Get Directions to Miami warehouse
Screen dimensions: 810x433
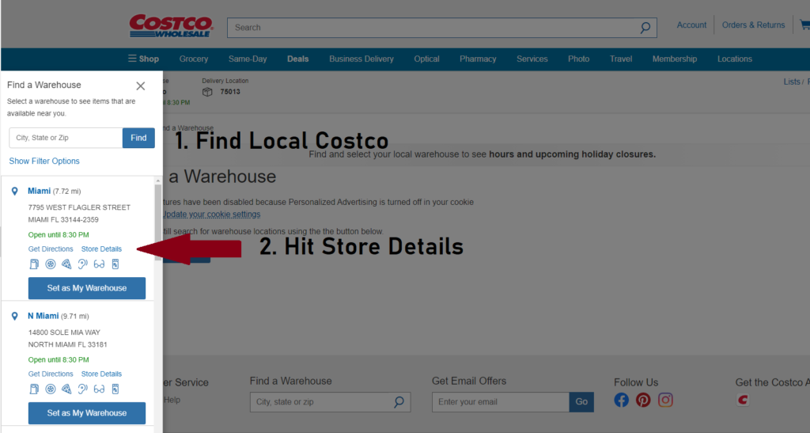(x=51, y=249)
